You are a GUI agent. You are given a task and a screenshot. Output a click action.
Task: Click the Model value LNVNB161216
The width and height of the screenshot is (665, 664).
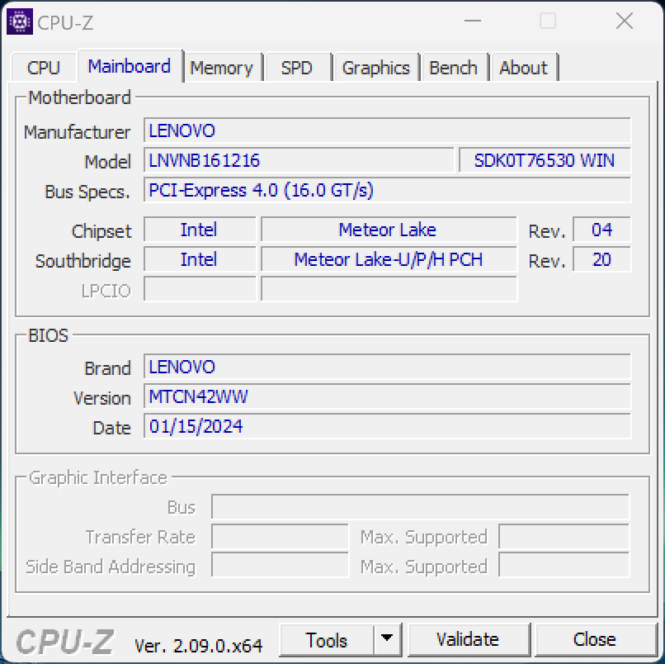tap(299, 160)
